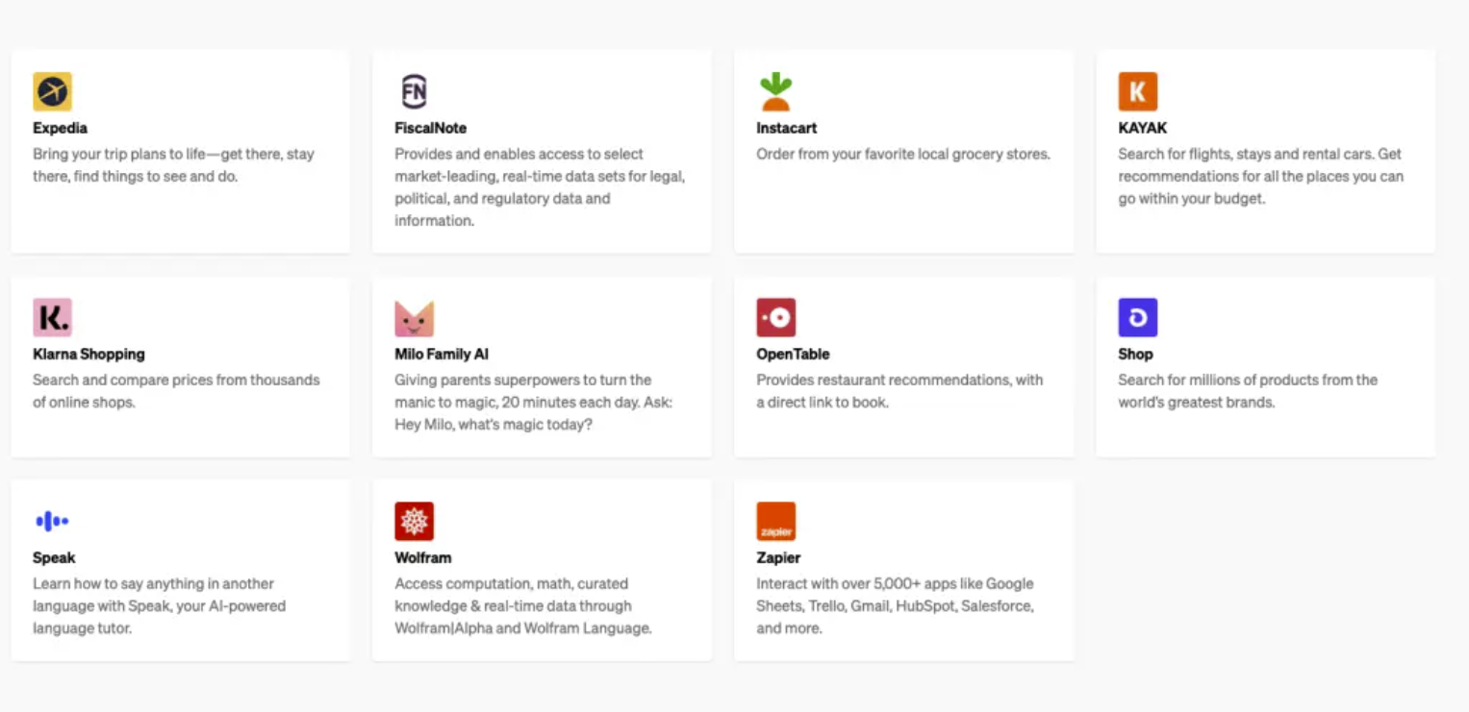Click the Klarna Shopping title text
Image resolution: width=1469 pixels, height=712 pixels.
89,355
